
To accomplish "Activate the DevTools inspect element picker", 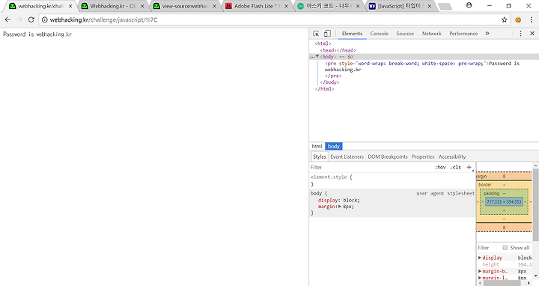I will pos(316,34).
